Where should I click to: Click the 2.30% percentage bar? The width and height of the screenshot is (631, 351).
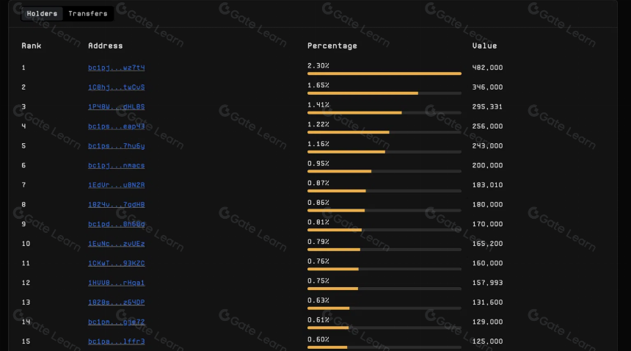[x=384, y=73]
